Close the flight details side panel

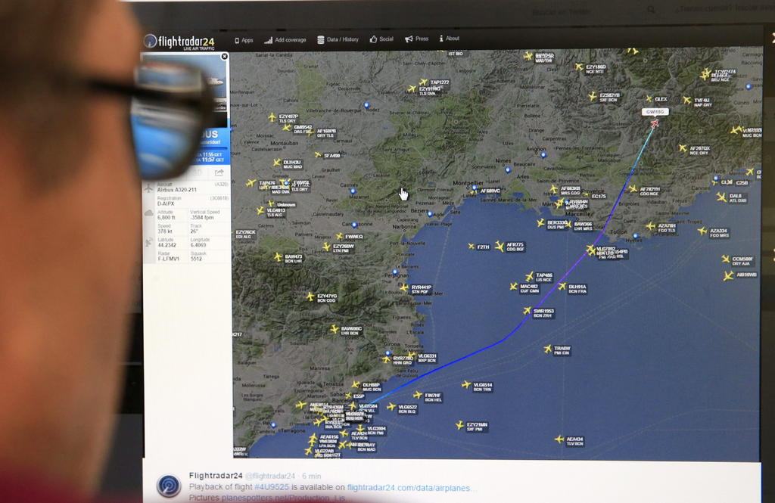point(224,56)
